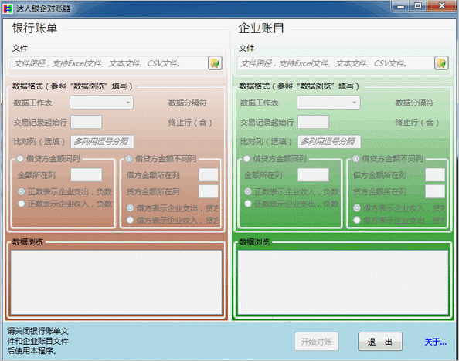459x361 pixels.
Task: Click 数据分隔符 label in bank panel
Action: (188, 103)
